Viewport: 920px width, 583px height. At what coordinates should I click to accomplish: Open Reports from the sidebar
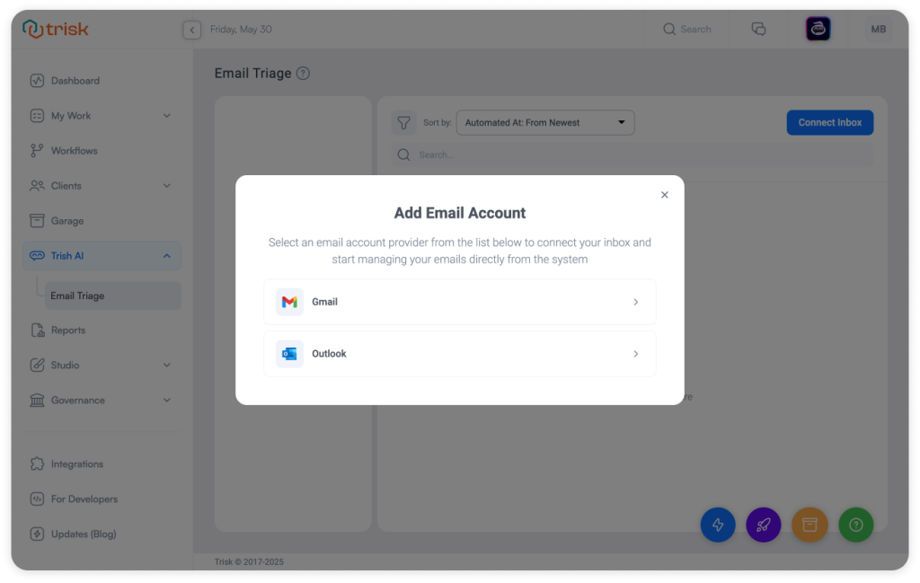(102, 331)
